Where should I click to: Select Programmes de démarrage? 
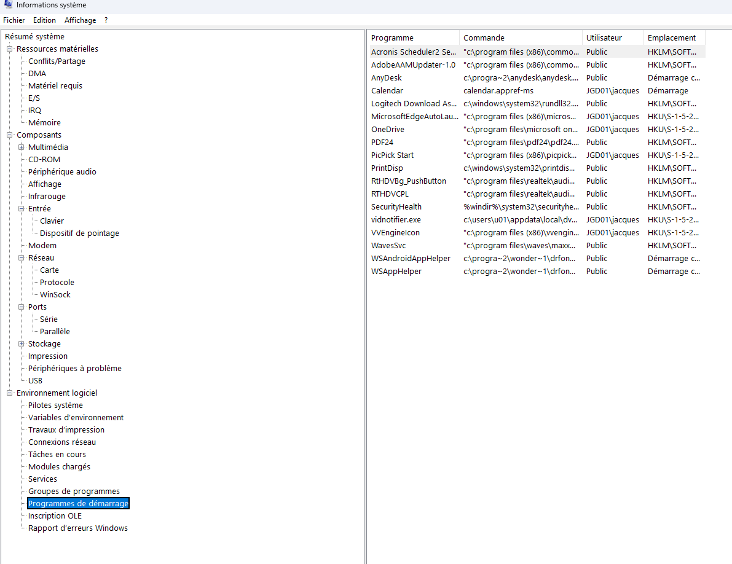(78, 503)
